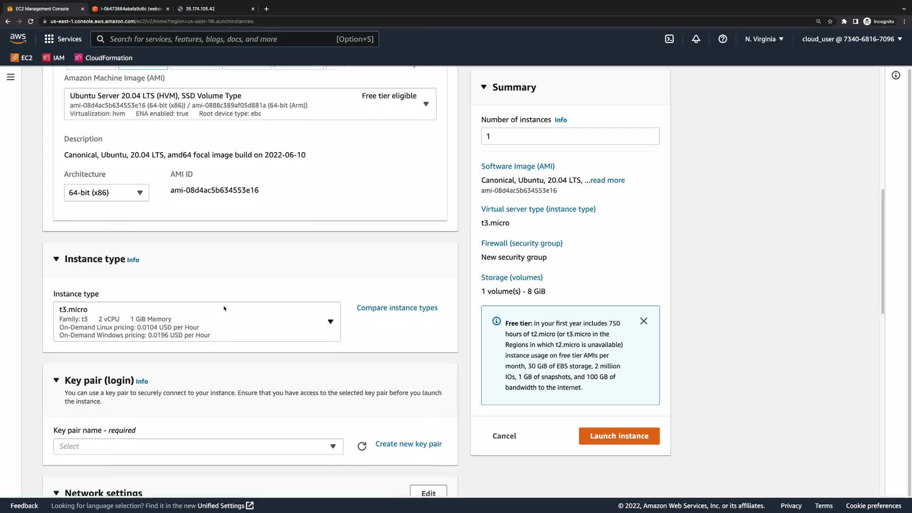Click the AWS logo home icon
The height and width of the screenshot is (513, 912).
18,38
